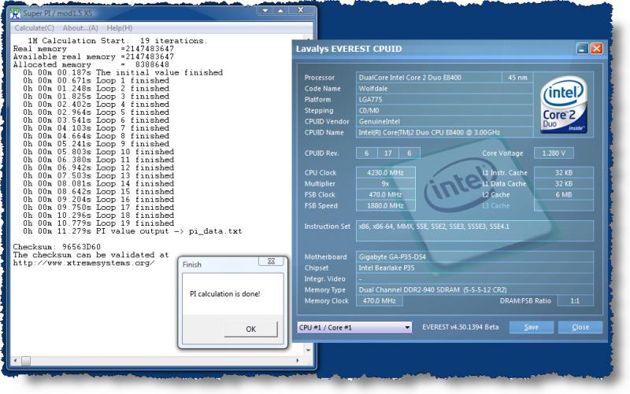Screen dimensions: 630x394
Task: Click the 45 nm process field
Action: tap(517, 77)
